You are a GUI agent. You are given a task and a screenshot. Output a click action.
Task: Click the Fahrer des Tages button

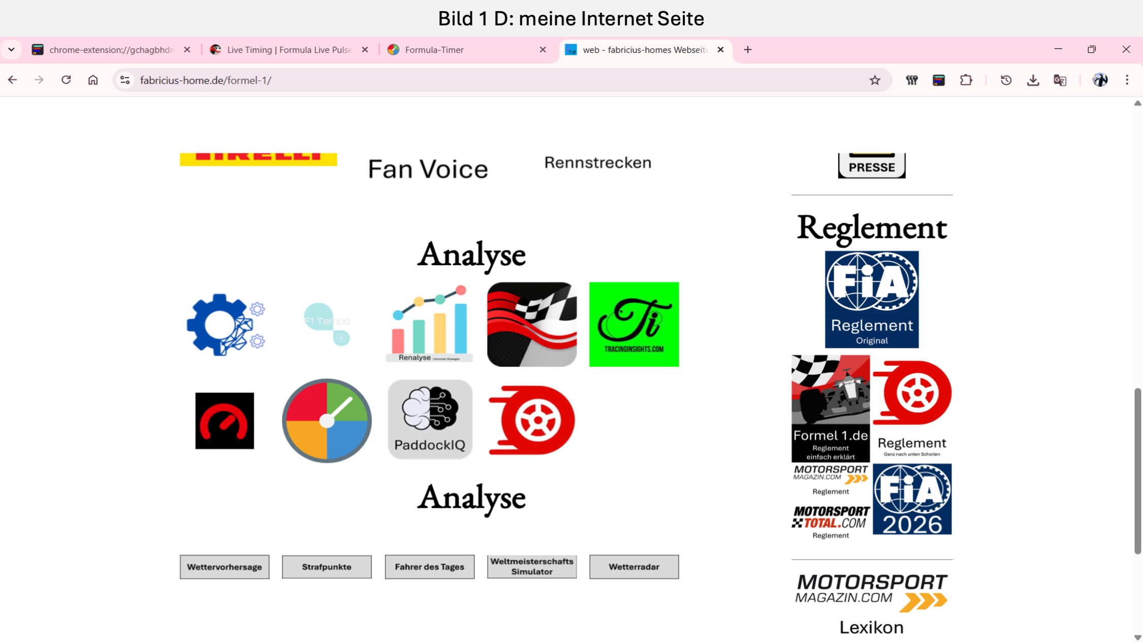coord(429,567)
